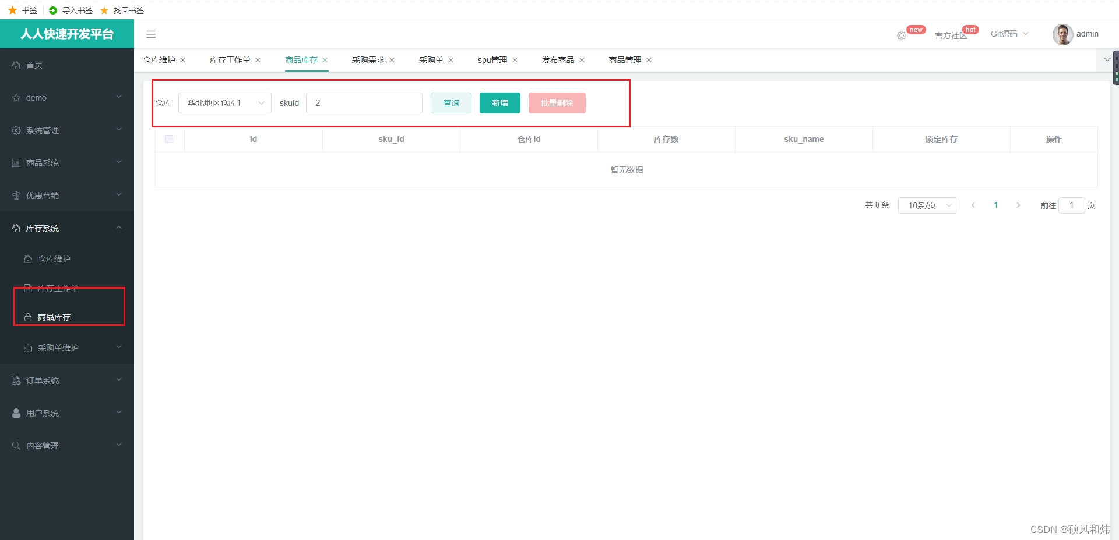Click the bar-chart icon beside 采购单维护

click(x=27, y=347)
